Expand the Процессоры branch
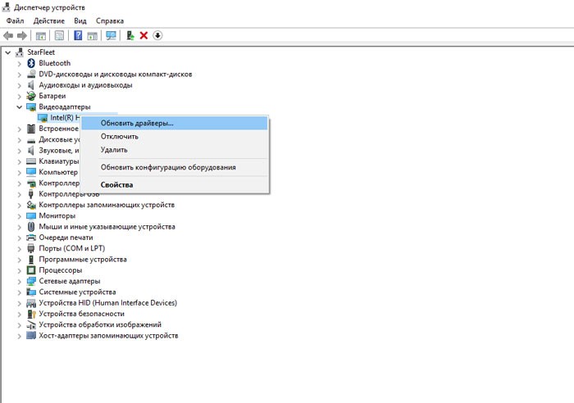This screenshot has height=403, width=574. tap(19, 270)
